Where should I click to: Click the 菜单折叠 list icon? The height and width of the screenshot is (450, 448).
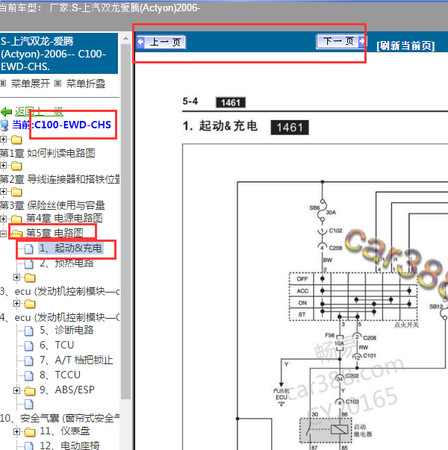(58, 84)
